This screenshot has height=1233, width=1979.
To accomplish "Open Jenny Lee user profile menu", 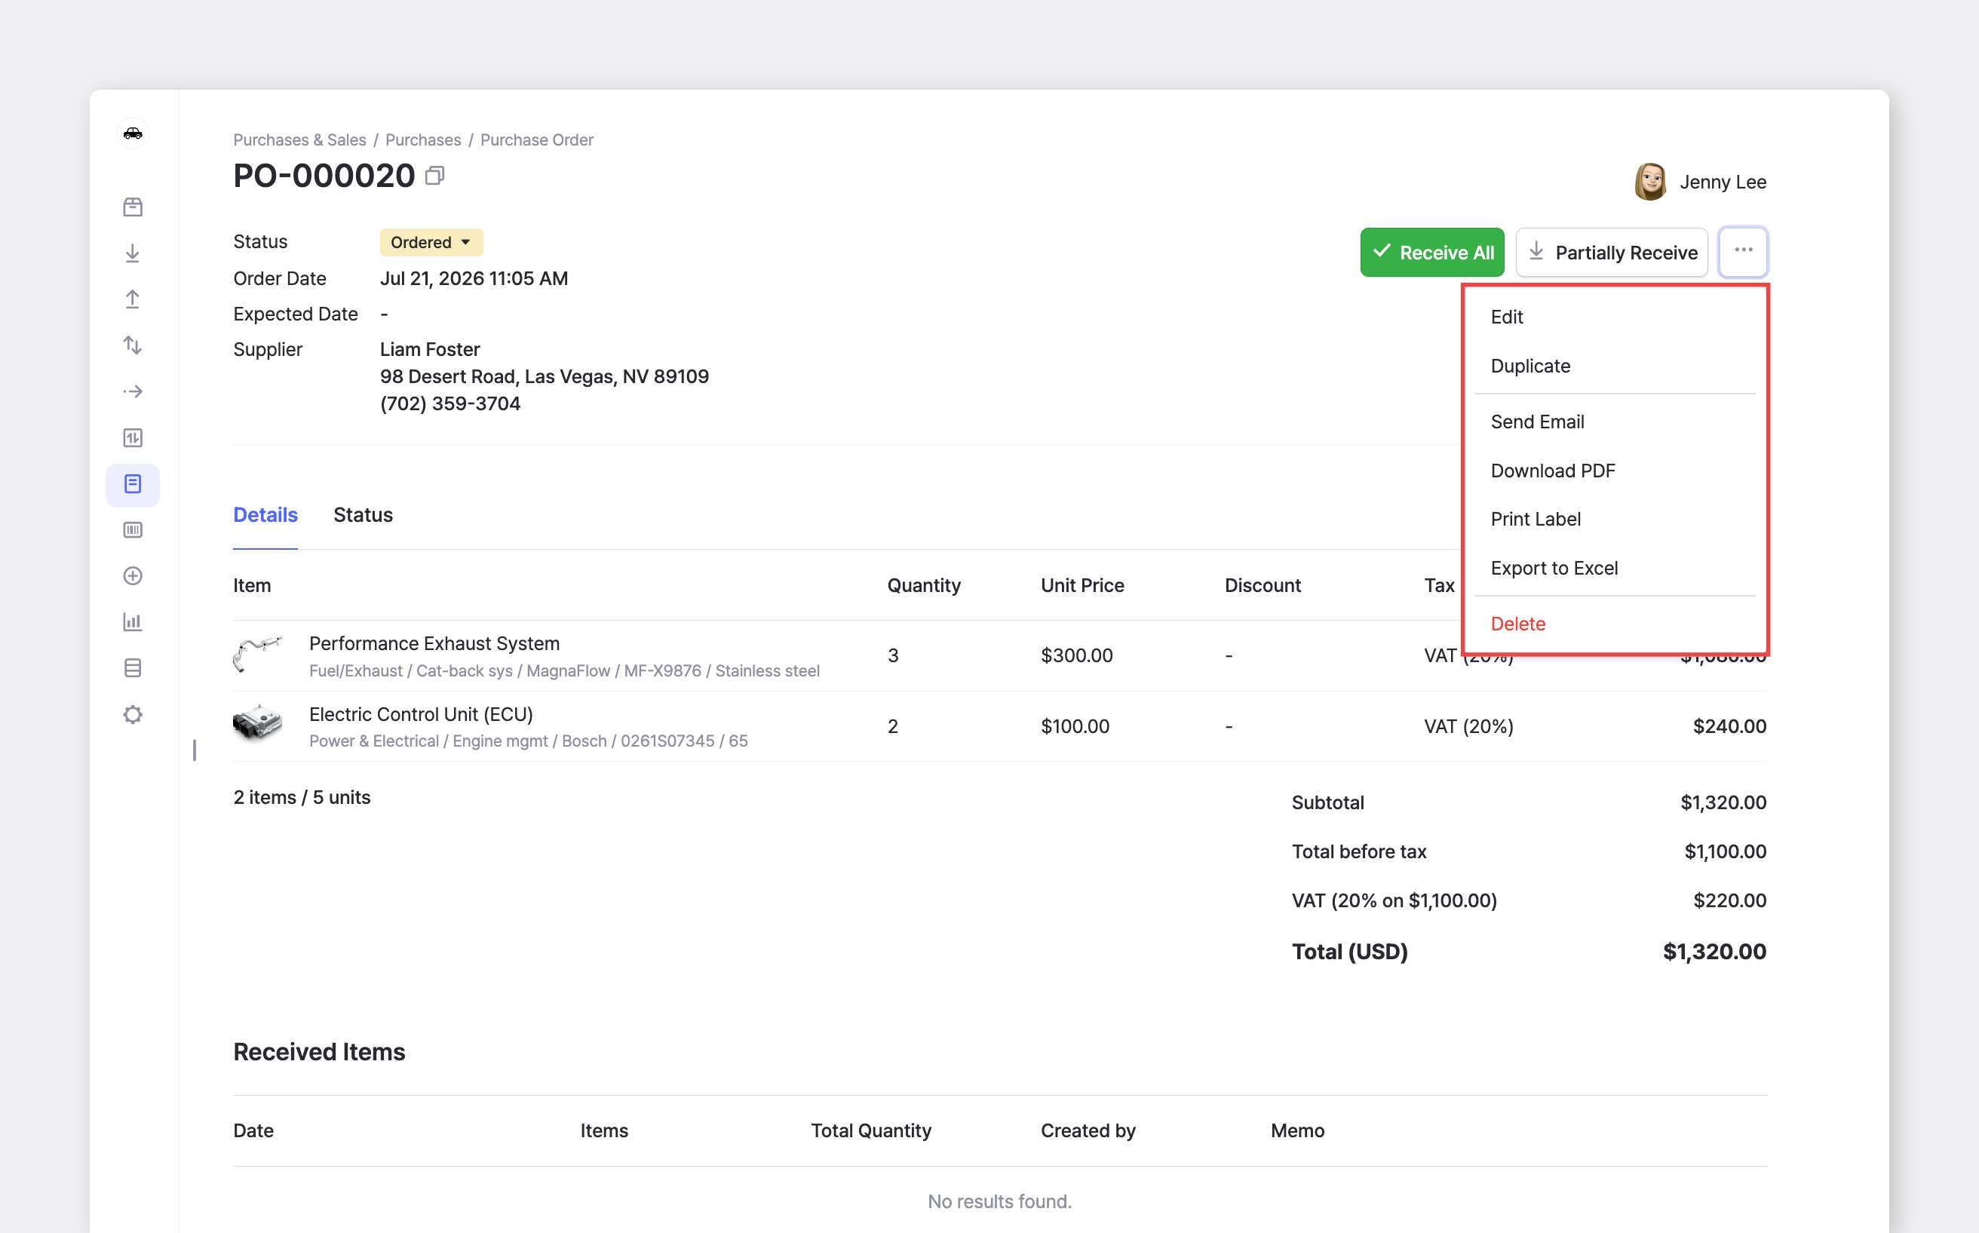I will tap(1701, 182).
